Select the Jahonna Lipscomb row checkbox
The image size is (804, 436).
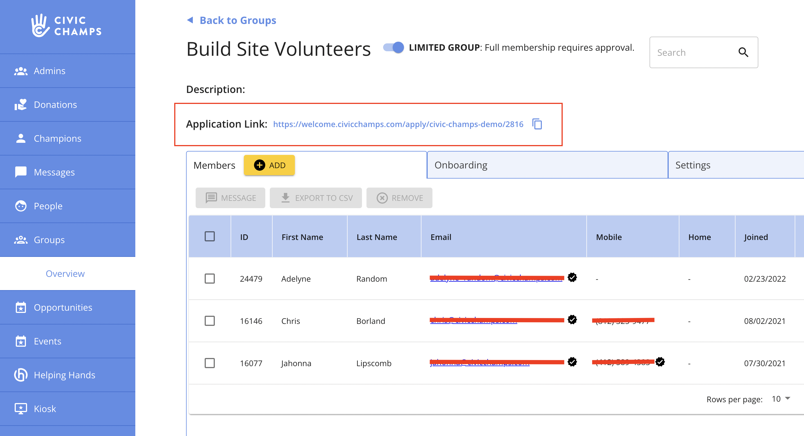tap(210, 363)
